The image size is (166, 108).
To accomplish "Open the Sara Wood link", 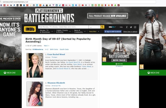I will [77, 64].
